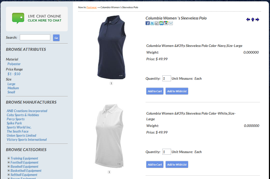
Task: Add white polo to wish list
Action: pos(177,165)
